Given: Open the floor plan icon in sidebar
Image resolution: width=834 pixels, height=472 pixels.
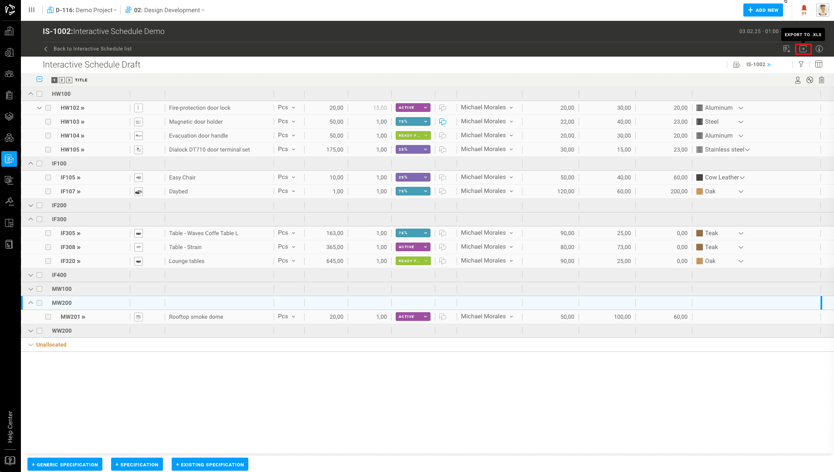Looking at the screenshot, I should [9, 223].
